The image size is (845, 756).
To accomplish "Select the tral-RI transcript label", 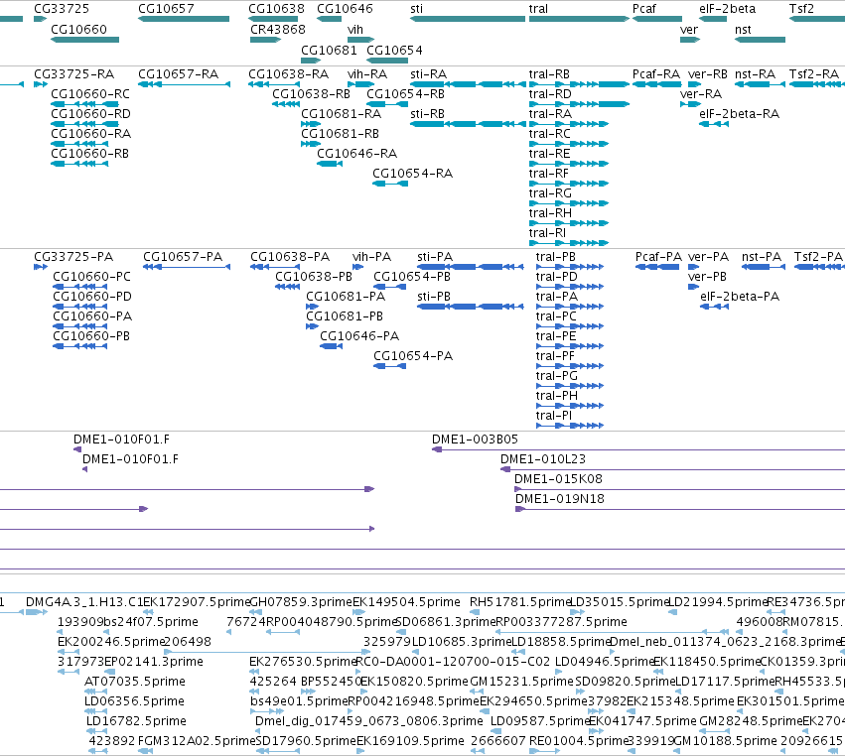I will point(547,232).
